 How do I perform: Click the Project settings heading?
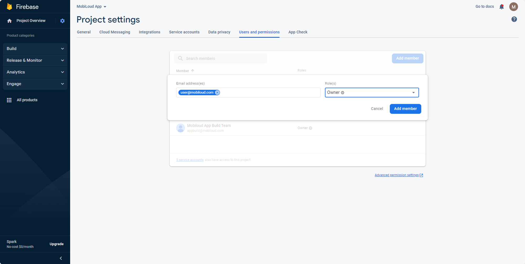108,20
